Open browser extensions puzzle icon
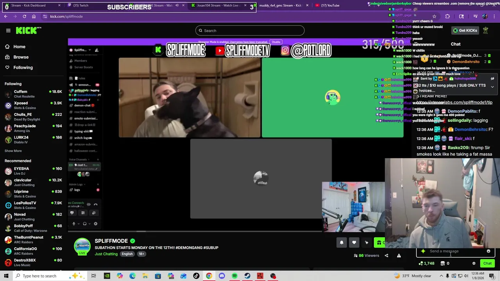500x281 pixels. 448,16
